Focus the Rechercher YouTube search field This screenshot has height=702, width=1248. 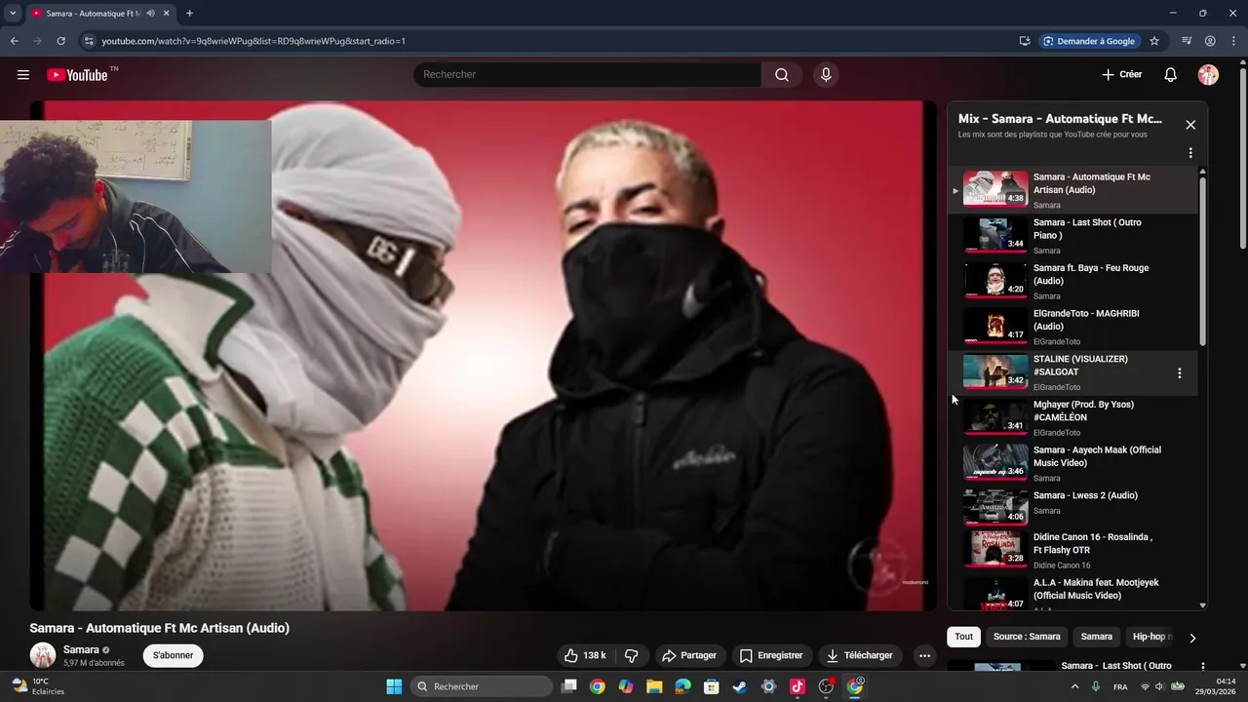[587, 75]
